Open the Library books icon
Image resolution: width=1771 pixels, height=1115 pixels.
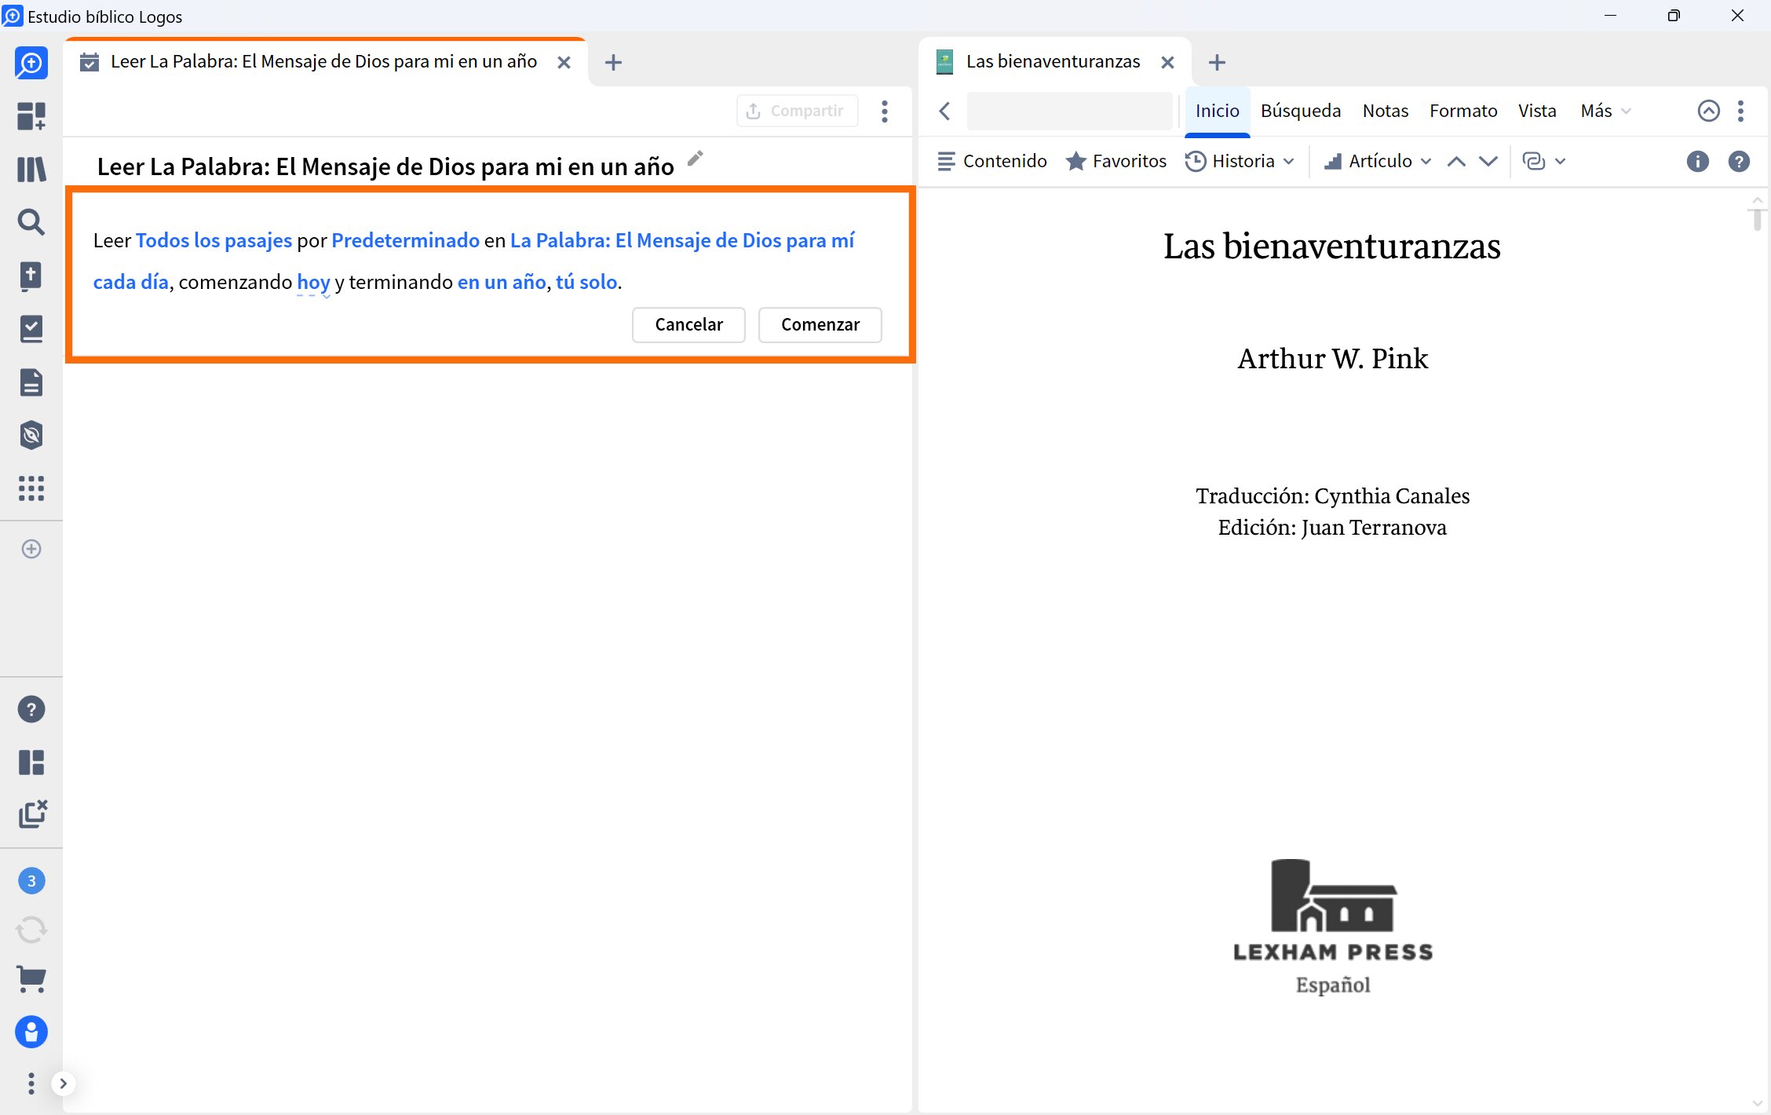click(31, 169)
